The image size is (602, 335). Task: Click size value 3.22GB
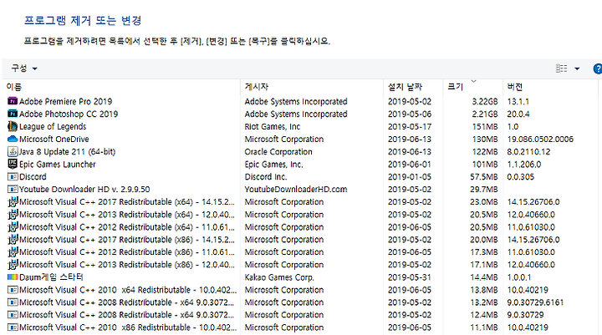coord(484,101)
